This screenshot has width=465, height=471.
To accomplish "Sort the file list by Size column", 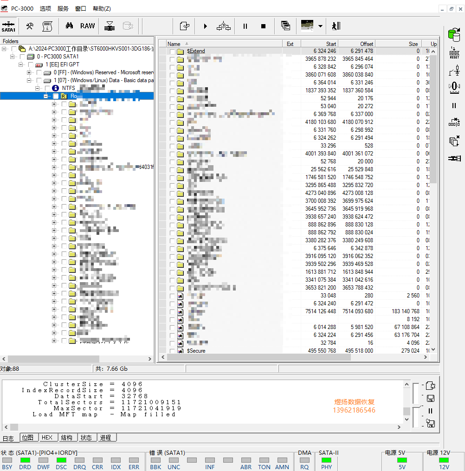I will pos(398,44).
